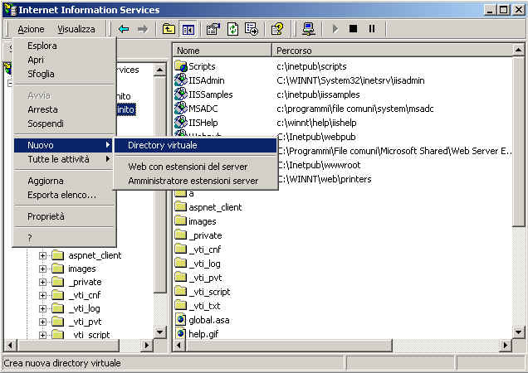This screenshot has height=373, width=528.
Task: Click the Back arrow toolbar icon
Action: (x=124, y=29)
